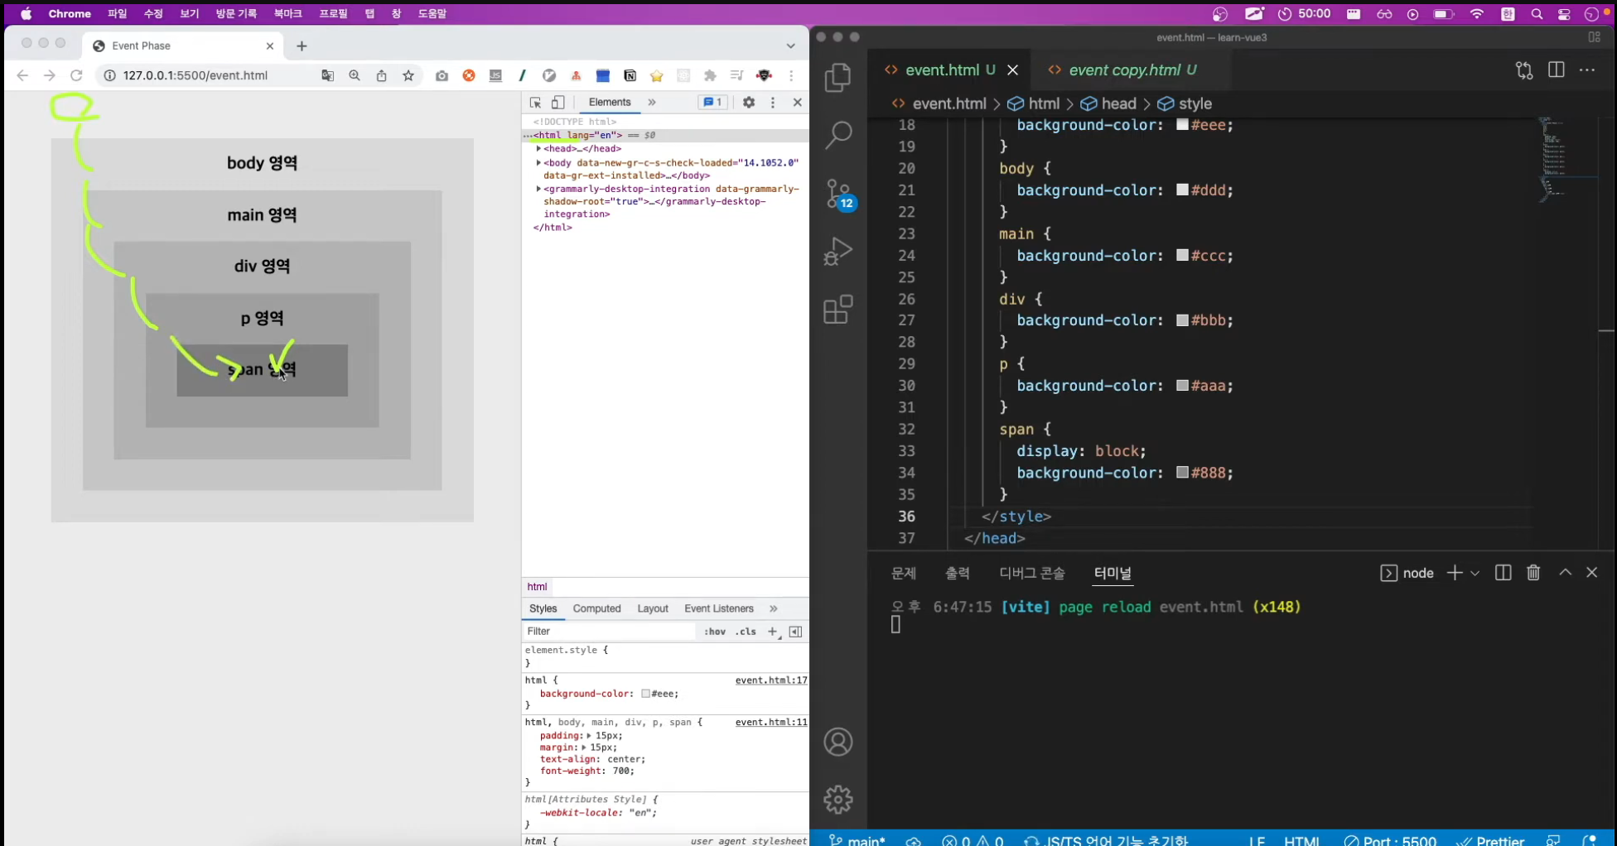Bookmark this page with the star icon
This screenshot has height=846, width=1617.
pos(408,75)
